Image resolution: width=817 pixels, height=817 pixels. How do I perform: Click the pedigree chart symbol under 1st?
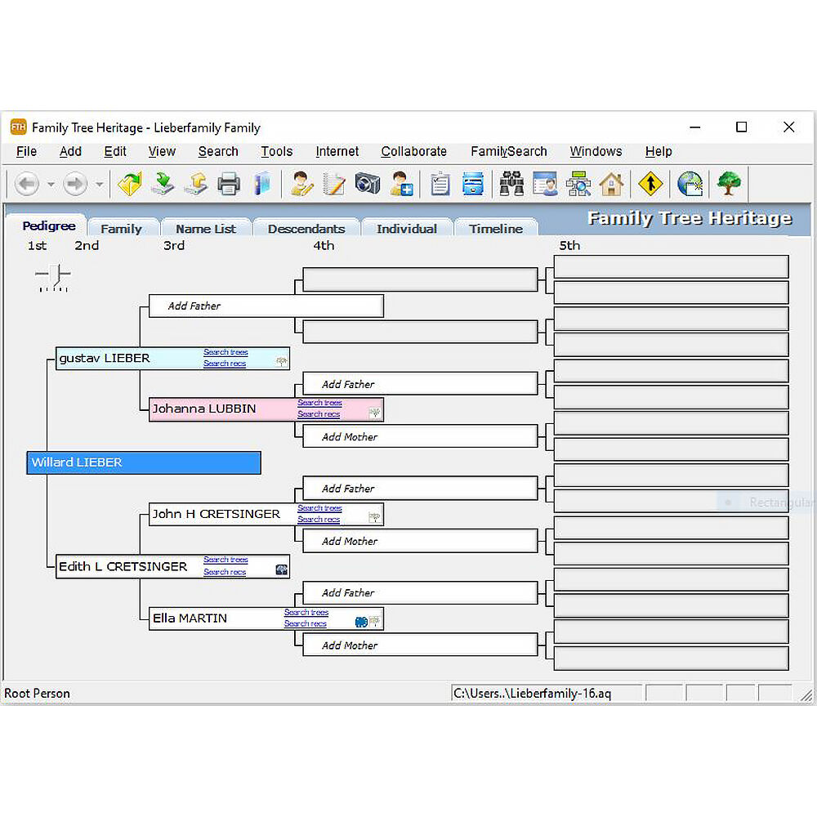click(52, 278)
